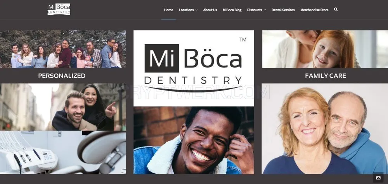Click the FAMILY CARE heading
This screenshot has height=184, width=388.
coord(326,76)
